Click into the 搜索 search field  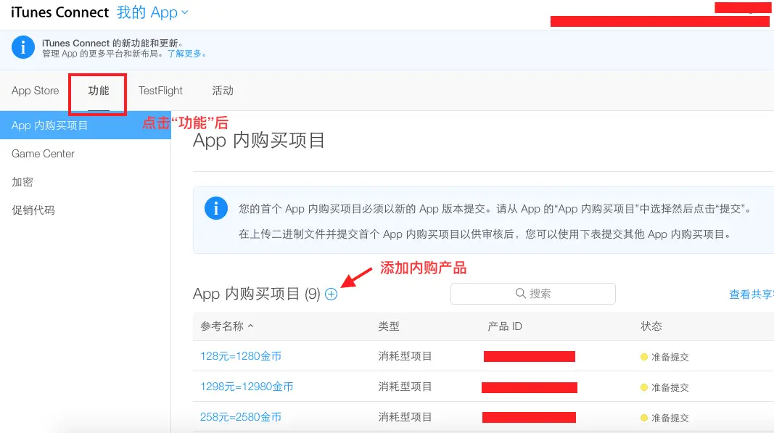[x=533, y=294]
